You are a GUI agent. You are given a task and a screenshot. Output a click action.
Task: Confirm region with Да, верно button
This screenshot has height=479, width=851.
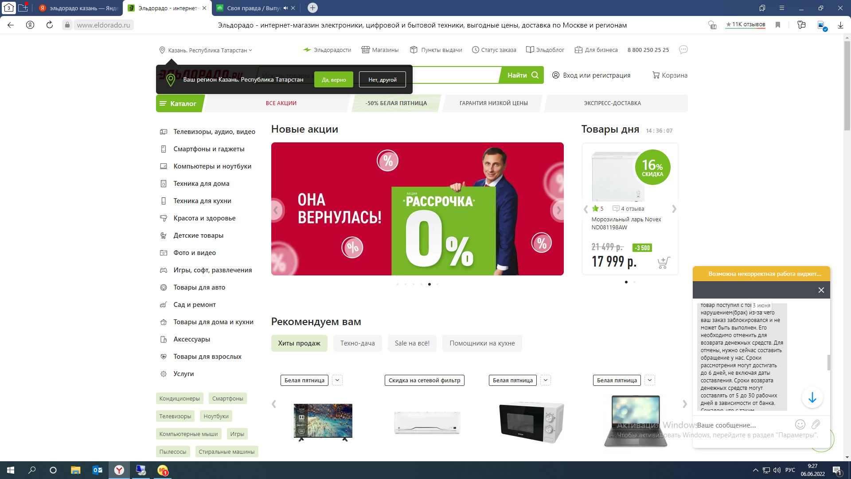(334, 80)
